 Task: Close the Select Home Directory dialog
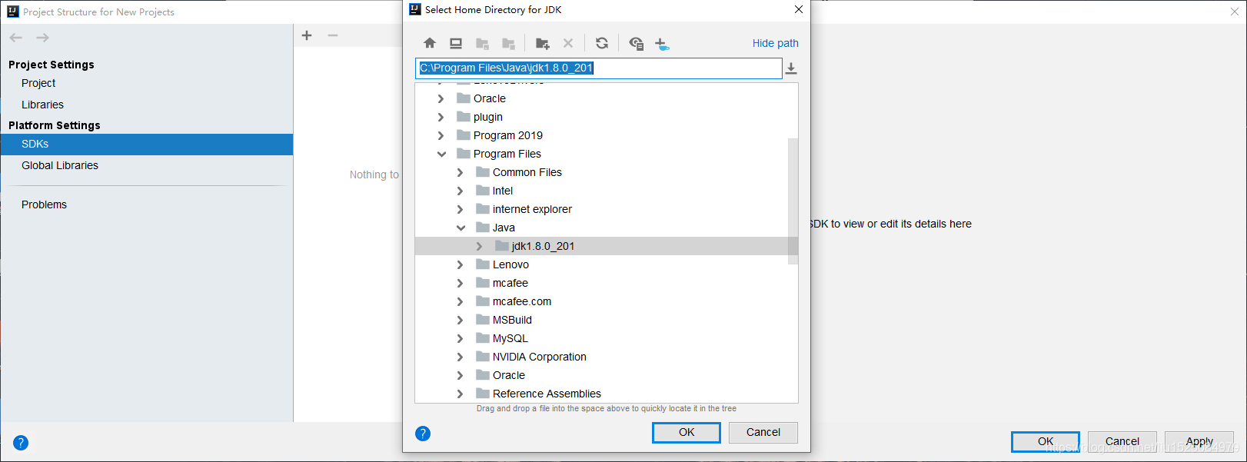pyautogui.click(x=799, y=9)
